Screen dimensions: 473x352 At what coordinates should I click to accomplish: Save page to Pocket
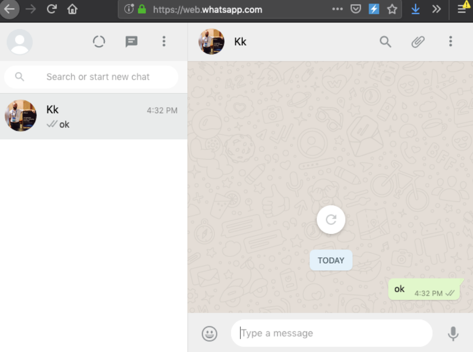click(356, 9)
